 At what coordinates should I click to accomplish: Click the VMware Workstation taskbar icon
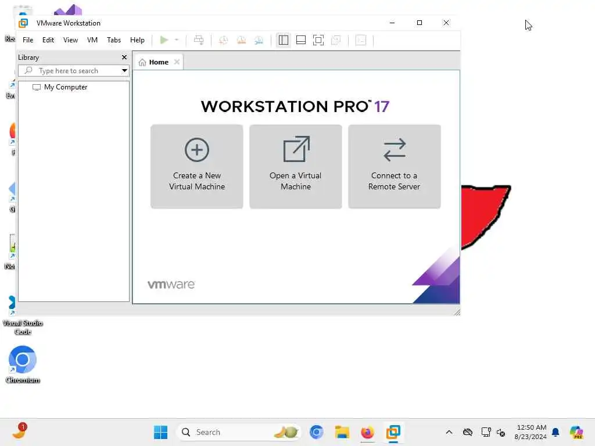(393, 432)
